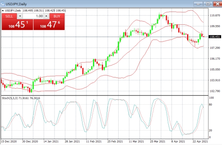Screen dimensions: 222x145
Task: Minimize the USDJPY,Daily chart window
Action: point(198,4)
